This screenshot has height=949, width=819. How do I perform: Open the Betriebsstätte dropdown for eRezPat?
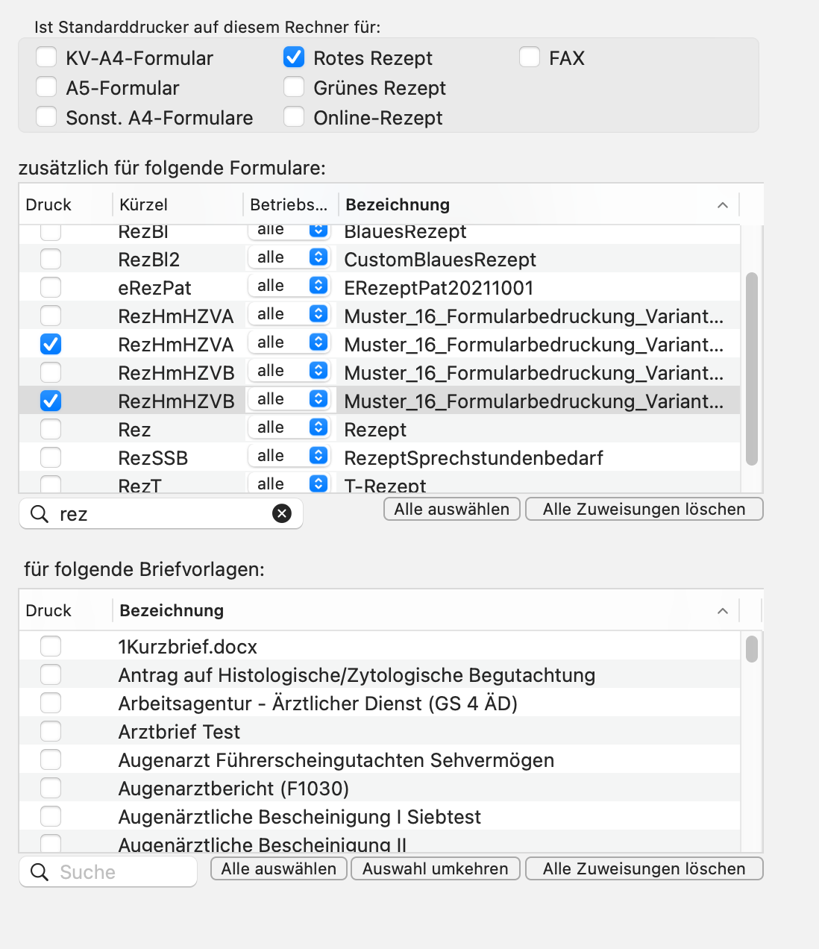point(289,286)
